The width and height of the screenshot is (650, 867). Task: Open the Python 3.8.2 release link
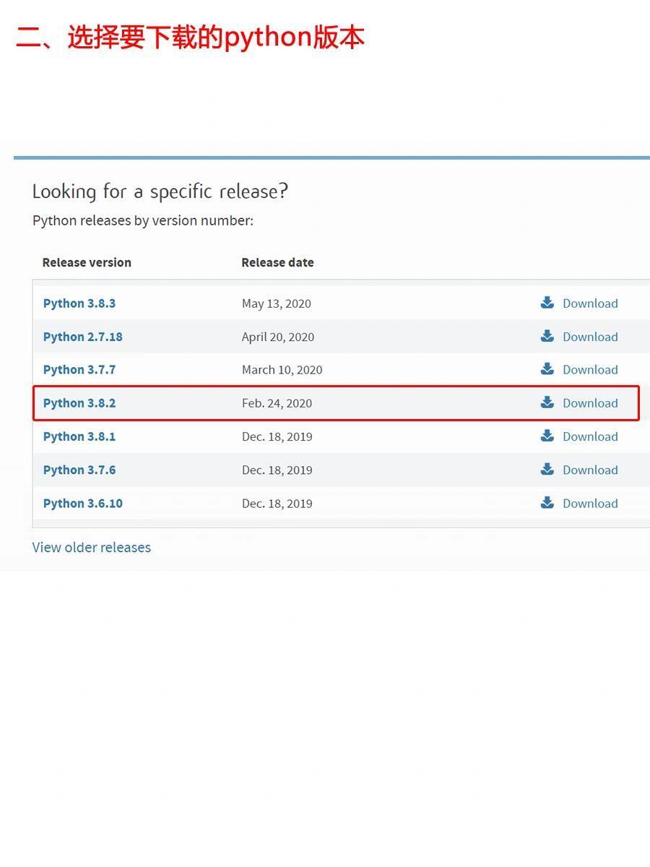coord(79,403)
